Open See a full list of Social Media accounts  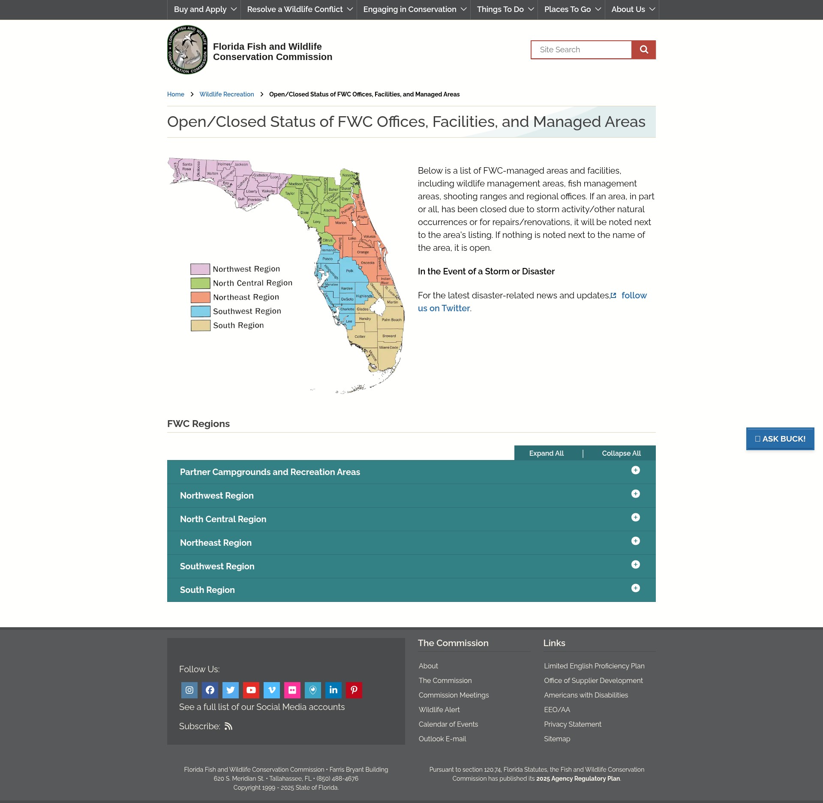(x=262, y=707)
